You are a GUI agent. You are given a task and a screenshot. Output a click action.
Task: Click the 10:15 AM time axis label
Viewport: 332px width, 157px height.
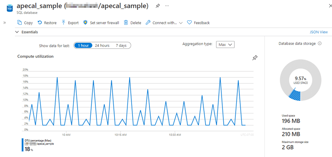coord(121,135)
